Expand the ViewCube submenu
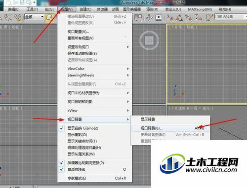 tap(95, 69)
